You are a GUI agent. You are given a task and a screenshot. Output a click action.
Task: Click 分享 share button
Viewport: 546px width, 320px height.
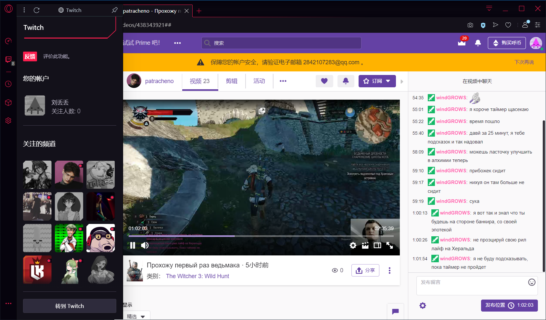365,270
